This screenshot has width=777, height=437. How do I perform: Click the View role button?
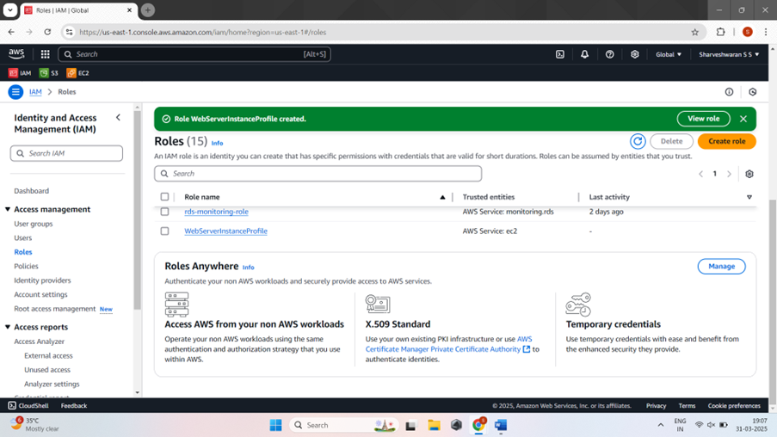point(703,119)
